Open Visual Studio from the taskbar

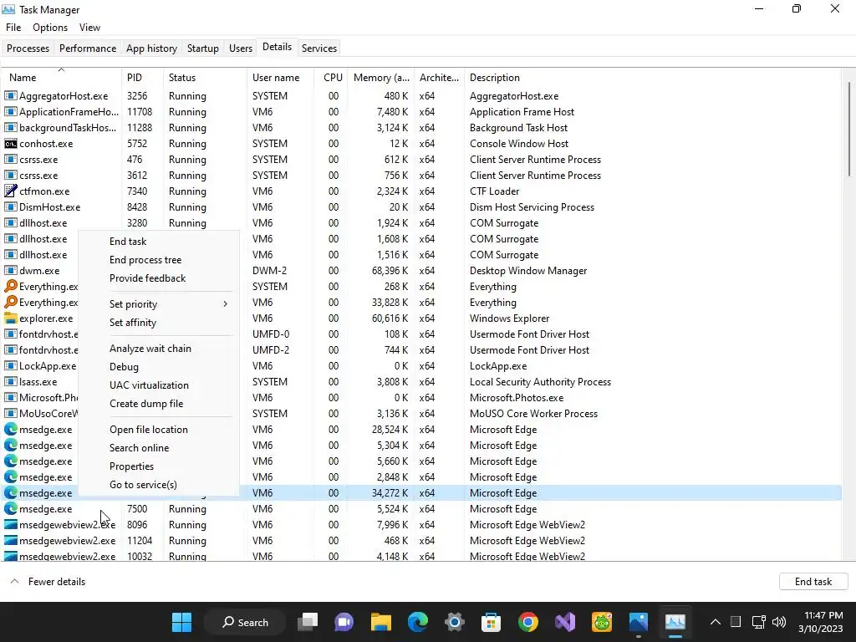click(565, 622)
